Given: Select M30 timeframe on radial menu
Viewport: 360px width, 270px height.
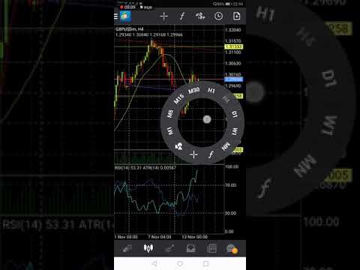Looking at the screenshot, I should pos(194,90).
